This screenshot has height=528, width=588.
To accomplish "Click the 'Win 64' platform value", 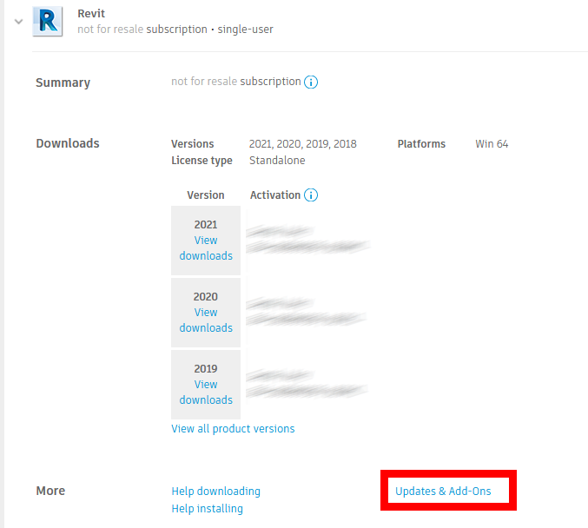I will coord(492,144).
